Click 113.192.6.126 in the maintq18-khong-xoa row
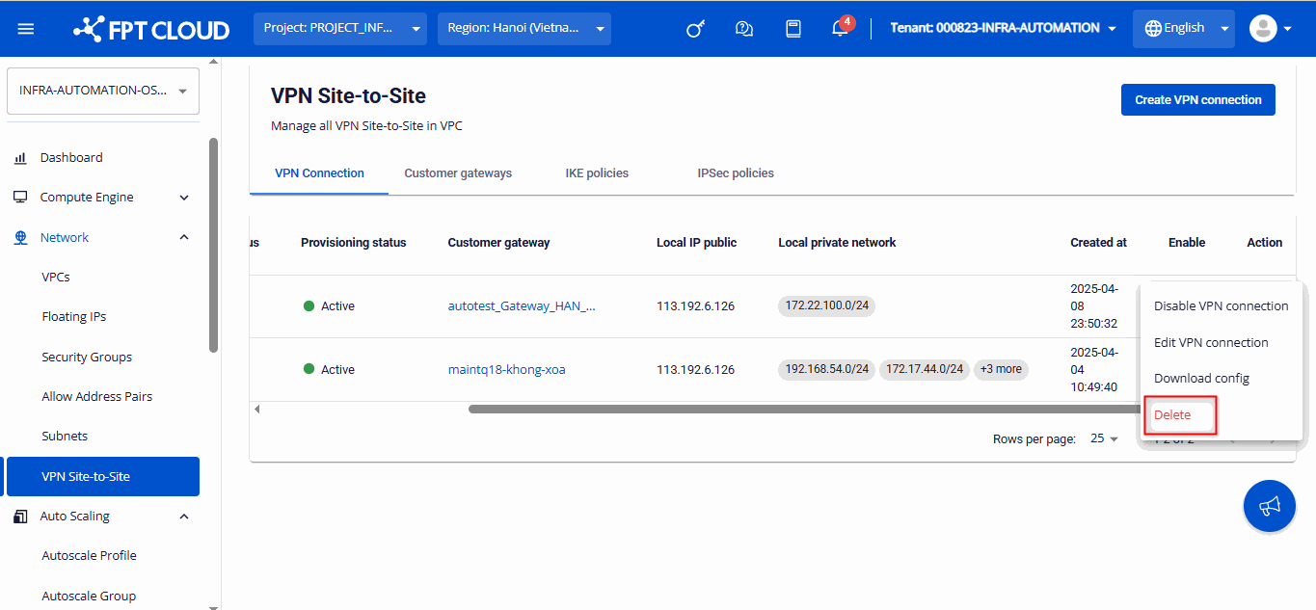 695,370
